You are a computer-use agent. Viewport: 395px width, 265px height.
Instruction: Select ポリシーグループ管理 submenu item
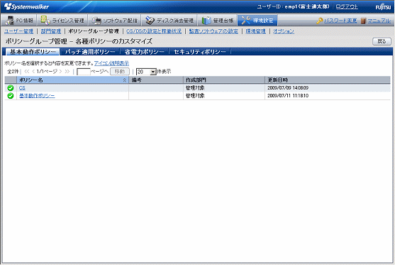(x=94, y=31)
